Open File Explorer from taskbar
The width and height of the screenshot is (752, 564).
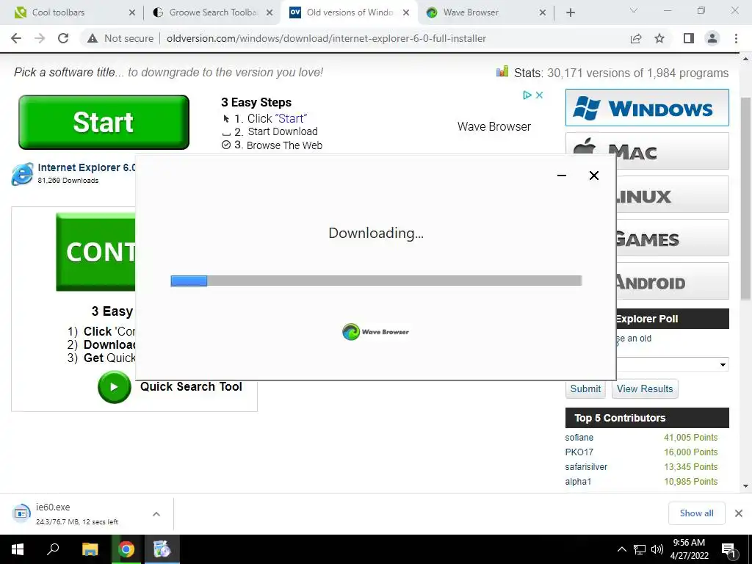click(90, 549)
